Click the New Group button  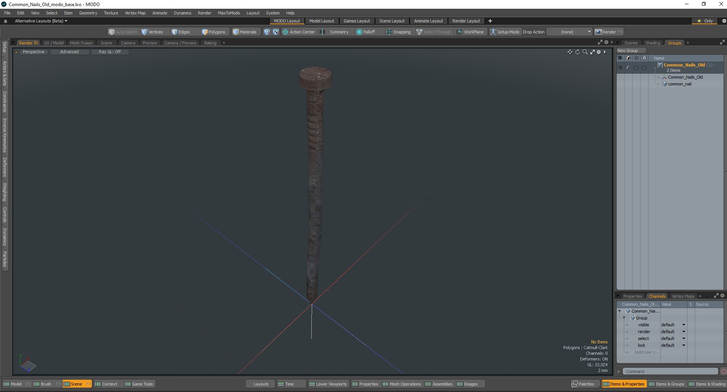(x=631, y=51)
